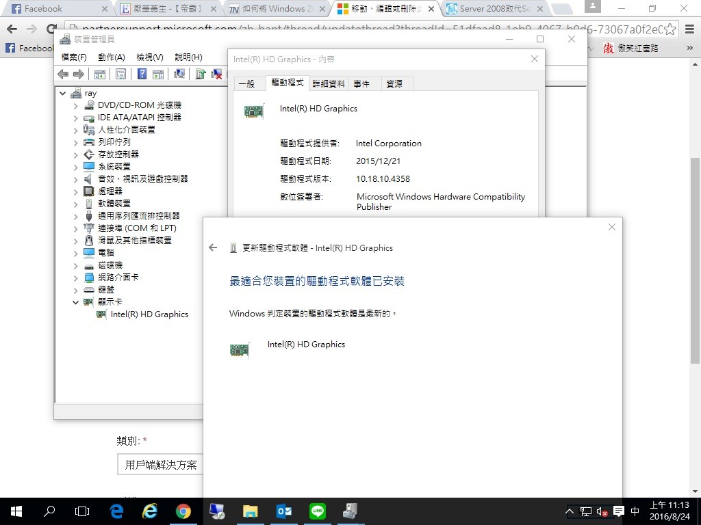Viewport: 701px width, 525px height.
Task: Open the Action Center notification icon
Action: coord(619,511)
